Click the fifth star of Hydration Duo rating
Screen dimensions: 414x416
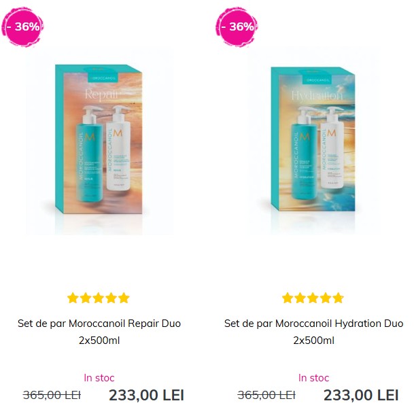(x=339, y=298)
